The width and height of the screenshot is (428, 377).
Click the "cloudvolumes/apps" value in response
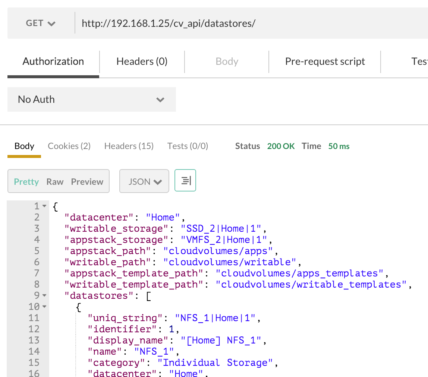(x=221, y=251)
